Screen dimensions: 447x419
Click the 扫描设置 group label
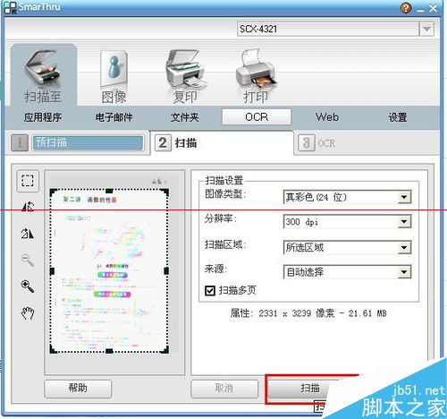click(224, 181)
